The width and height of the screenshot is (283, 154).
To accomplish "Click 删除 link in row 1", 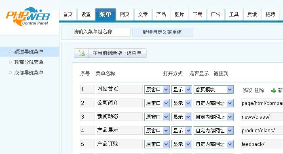I will point(260,90).
